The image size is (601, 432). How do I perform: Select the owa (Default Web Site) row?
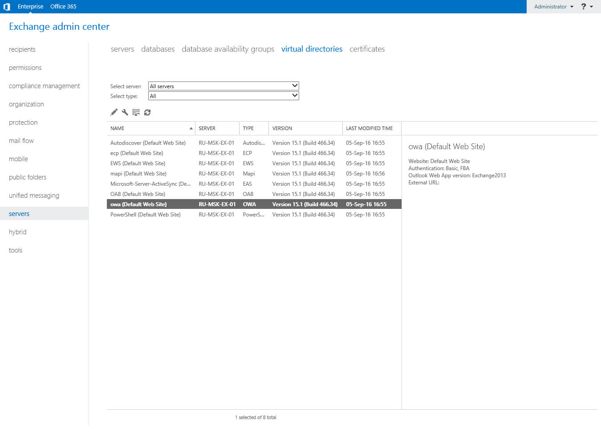254,204
